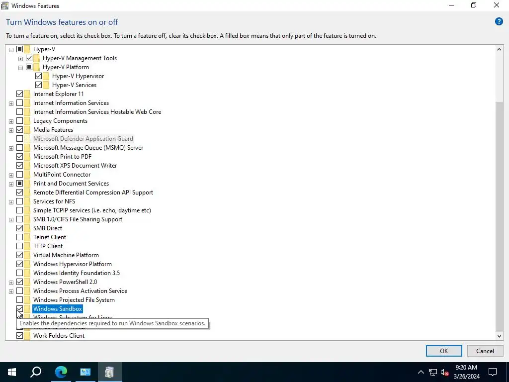Launch Microsoft Edge from the taskbar

[61, 372]
